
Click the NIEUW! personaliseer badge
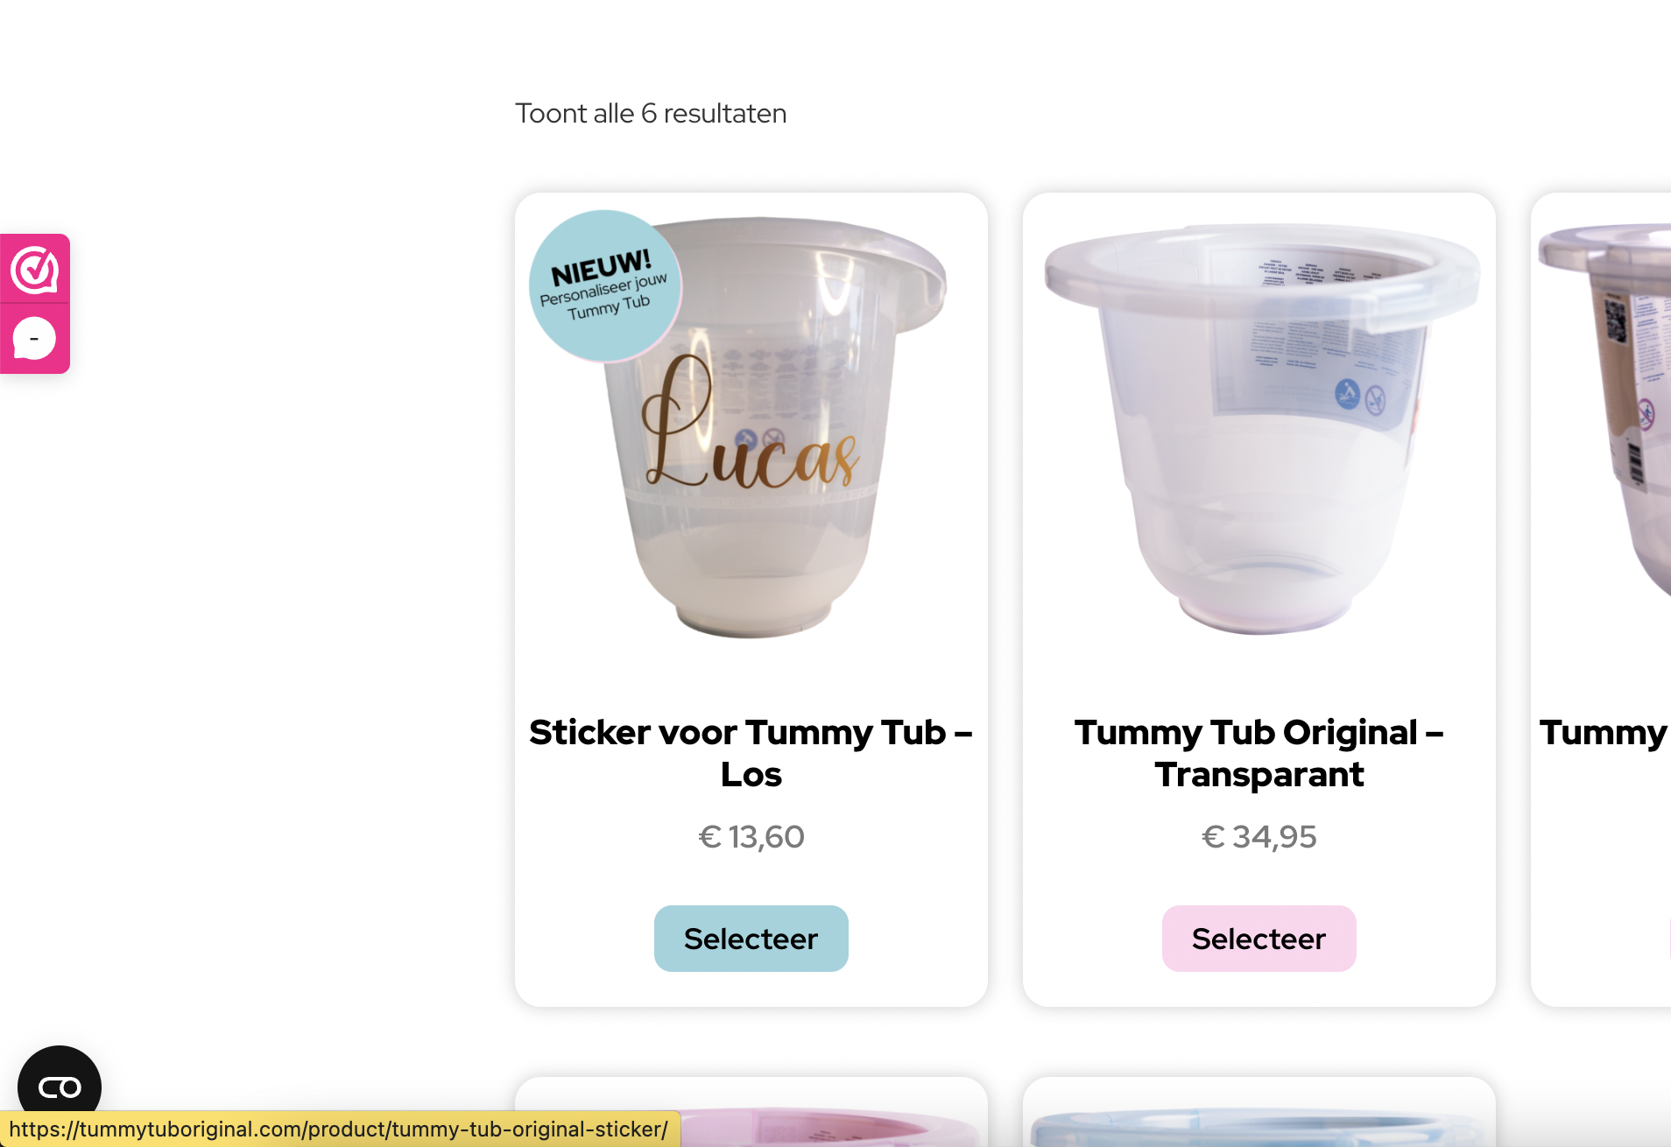pyautogui.click(x=605, y=285)
